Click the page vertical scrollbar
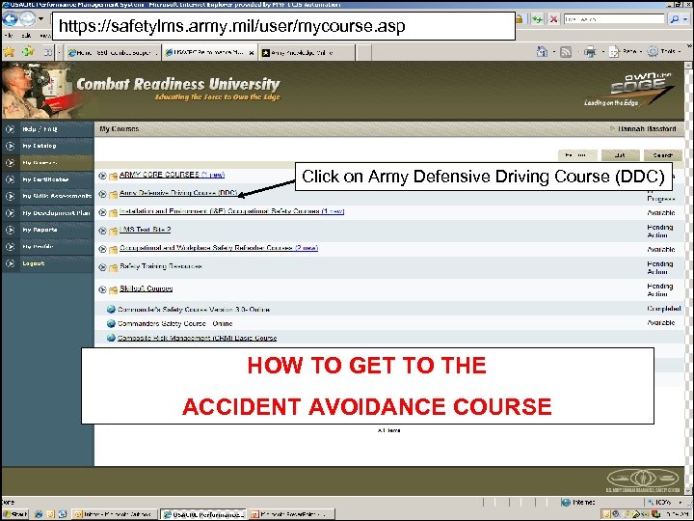 (688, 277)
